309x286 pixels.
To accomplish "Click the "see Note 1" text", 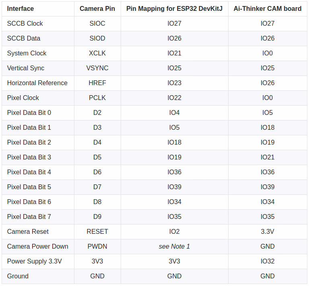I will (x=174, y=246).
